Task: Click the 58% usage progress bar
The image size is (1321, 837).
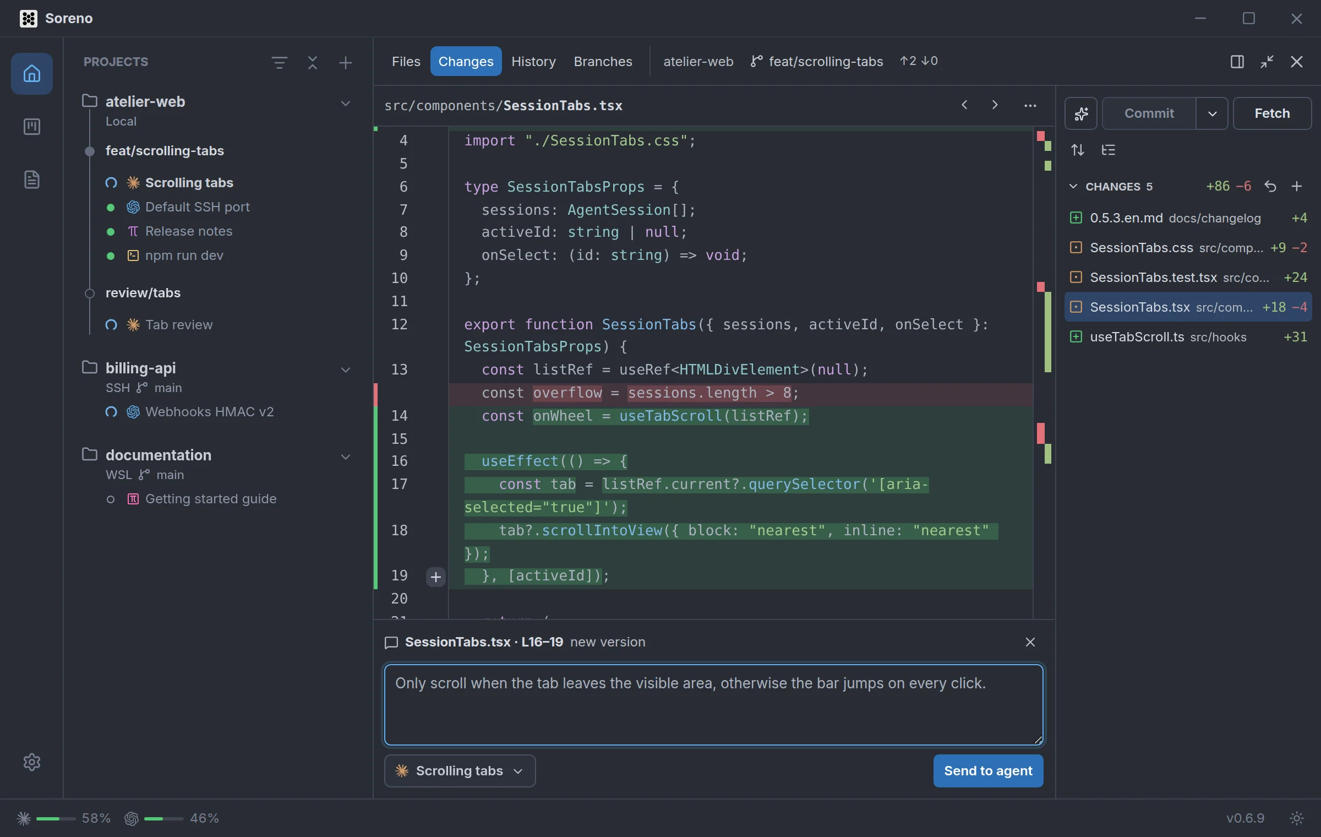Action: tap(56, 819)
